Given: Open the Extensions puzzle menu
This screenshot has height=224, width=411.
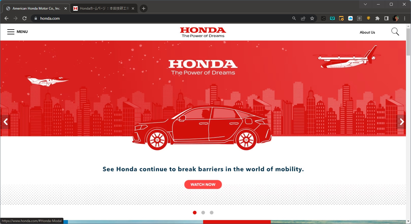Looking at the screenshot, I should coord(377,18).
